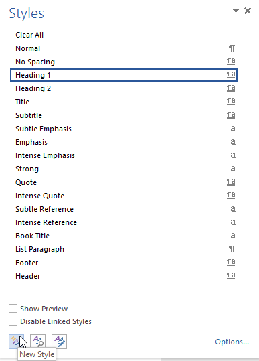Open the Styles pane options dropdown arrow
259x361 pixels.
pos(236,11)
